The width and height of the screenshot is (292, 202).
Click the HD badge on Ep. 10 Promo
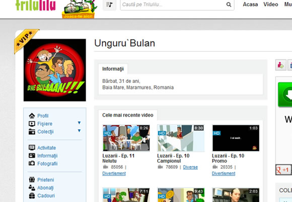pos(216,133)
